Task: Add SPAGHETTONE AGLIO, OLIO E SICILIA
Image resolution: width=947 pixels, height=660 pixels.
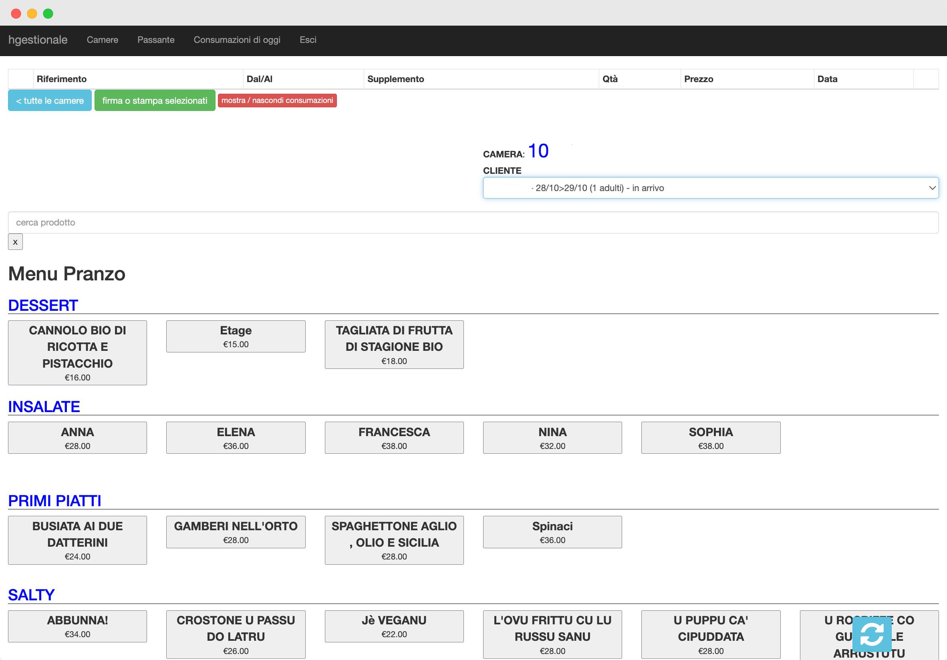Action: [394, 540]
